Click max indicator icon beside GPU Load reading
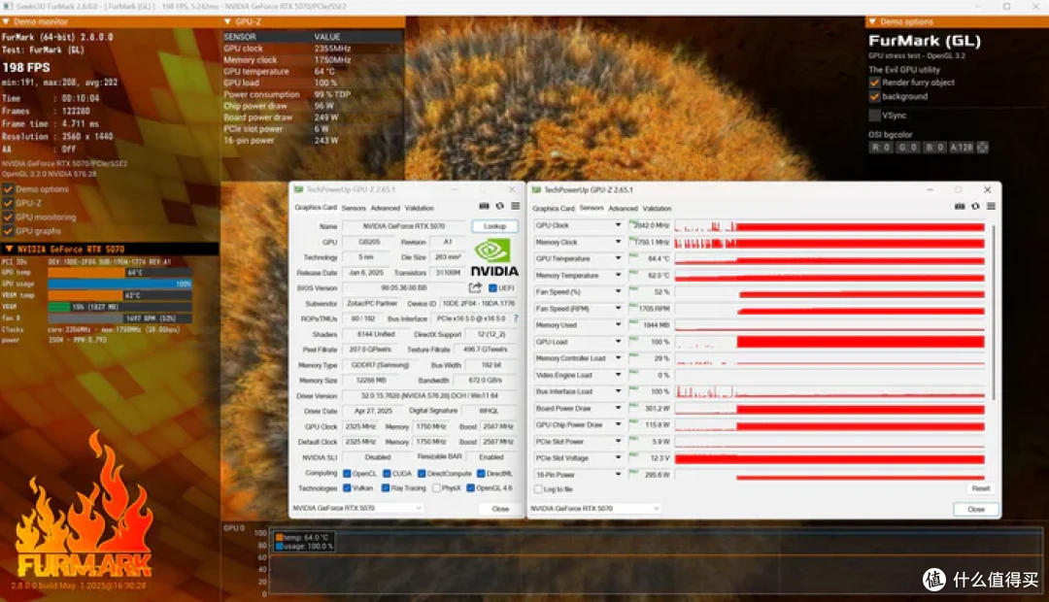The image size is (1049, 602). [633, 340]
